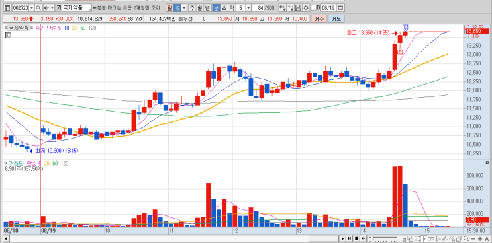Click the save chart floppy icon
Image resolution: width=492 pixels, height=243 pixels.
pyautogui.click(x=298, y=8)
